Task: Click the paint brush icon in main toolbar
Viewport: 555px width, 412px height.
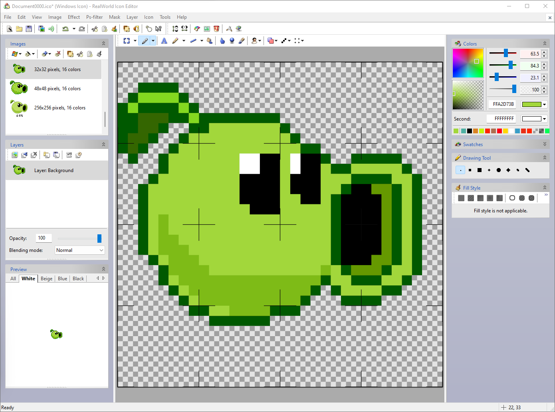Action: [114, 29]
